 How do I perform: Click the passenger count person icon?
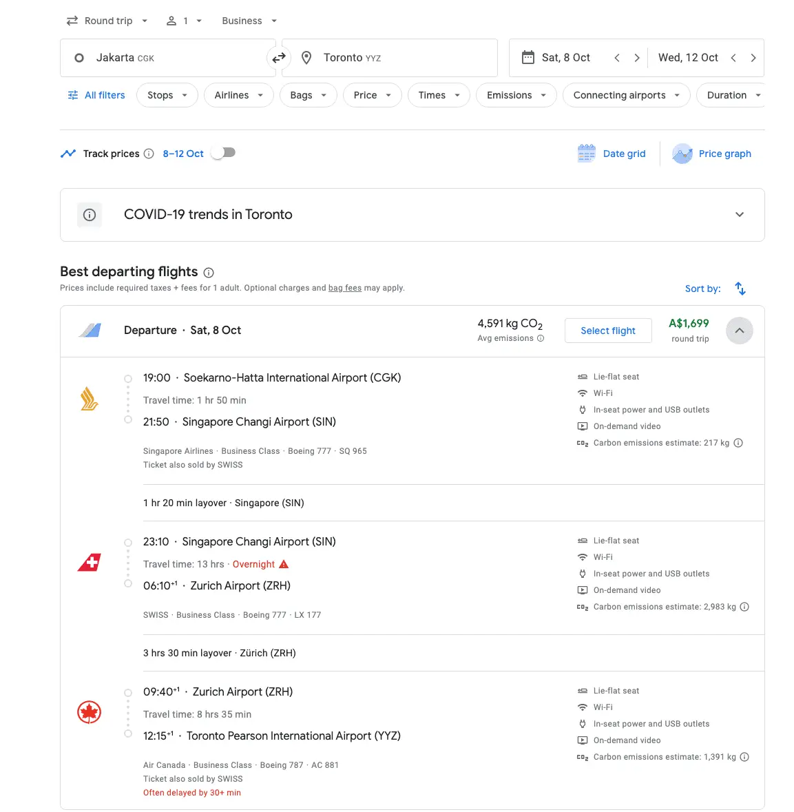tap(171, 21)
